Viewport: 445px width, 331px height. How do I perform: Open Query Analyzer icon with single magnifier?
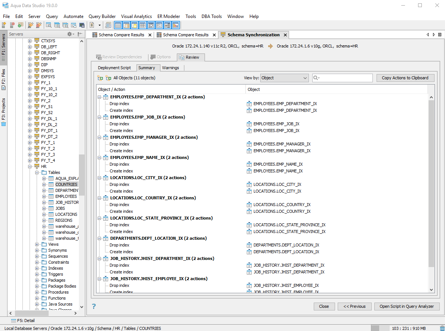point(49,25)
